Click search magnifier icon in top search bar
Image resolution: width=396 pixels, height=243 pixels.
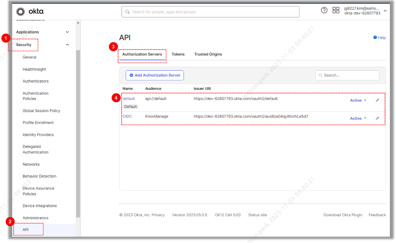coord(128,12)
